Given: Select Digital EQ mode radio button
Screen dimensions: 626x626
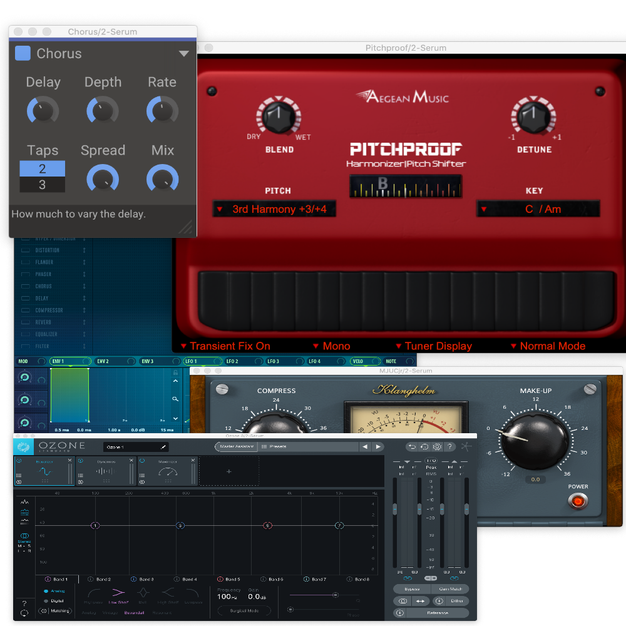Looking at the screenshot, I should [x=46, y=600].
